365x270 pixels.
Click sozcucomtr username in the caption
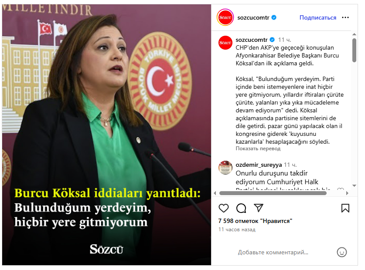[252, 40]
